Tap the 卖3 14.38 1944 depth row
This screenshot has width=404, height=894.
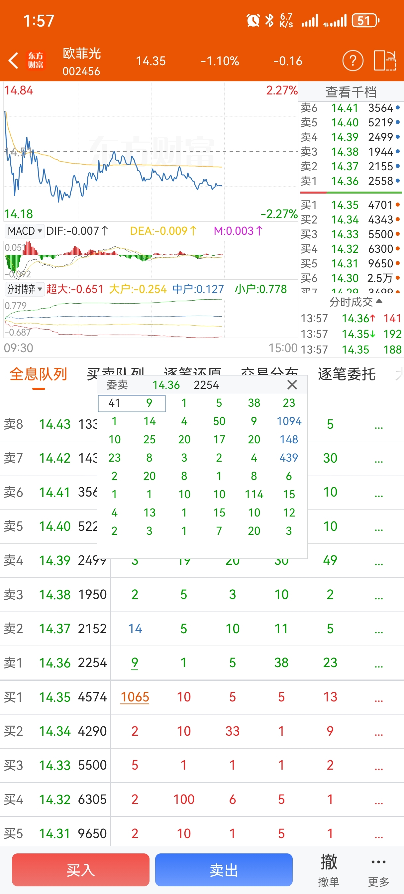pos(350,152)
